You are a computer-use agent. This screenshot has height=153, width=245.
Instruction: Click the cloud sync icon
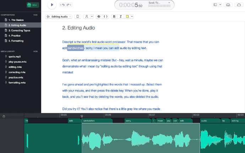[239, 5]
